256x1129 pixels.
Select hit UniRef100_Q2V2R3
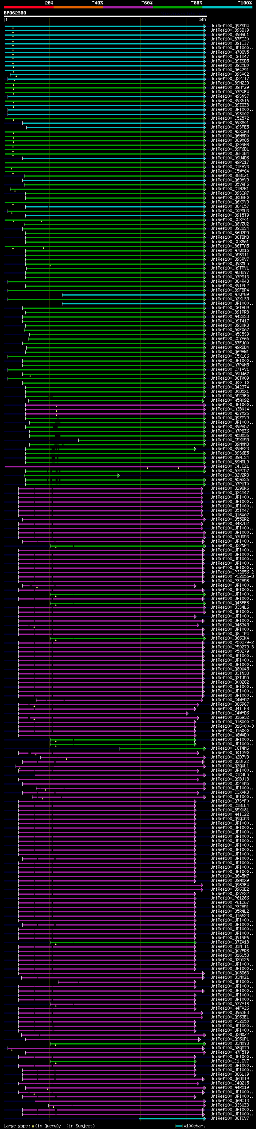tap(230, 475)
